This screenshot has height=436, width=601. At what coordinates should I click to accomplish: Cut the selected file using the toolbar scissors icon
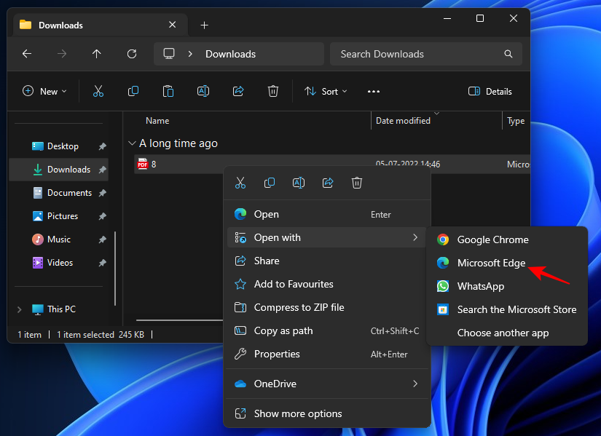click(x=98, y=91)
